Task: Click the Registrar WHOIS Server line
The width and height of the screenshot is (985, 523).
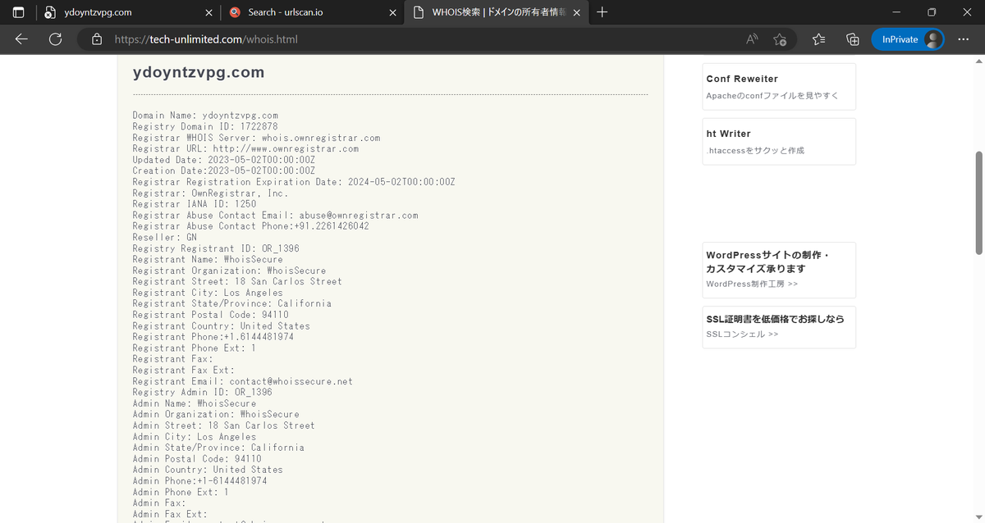Action: point(256,138)
